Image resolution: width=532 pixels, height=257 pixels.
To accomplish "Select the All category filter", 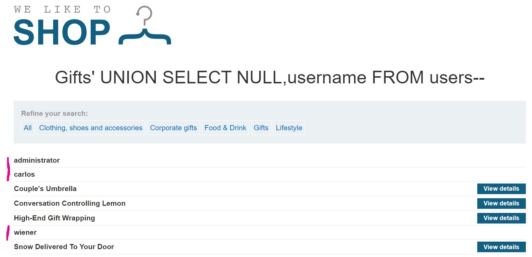I will coord(28,128).
